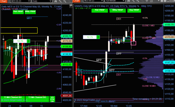175x107 pixels.
Task: Click the 13:45 time axis label
Action: [129, 106]
